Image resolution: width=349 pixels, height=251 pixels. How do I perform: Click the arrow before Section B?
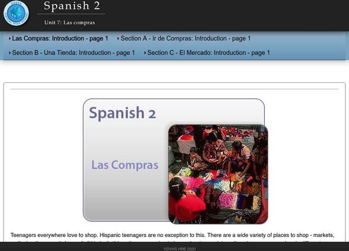pyautogui.click(x=10, y=53)
